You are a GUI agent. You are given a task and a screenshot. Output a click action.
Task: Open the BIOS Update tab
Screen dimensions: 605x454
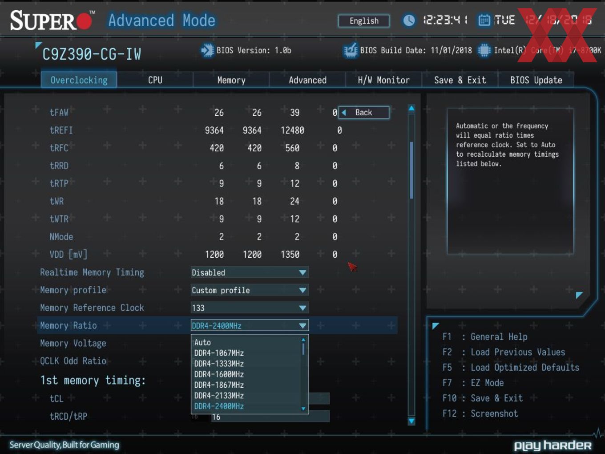pos(536,80)
